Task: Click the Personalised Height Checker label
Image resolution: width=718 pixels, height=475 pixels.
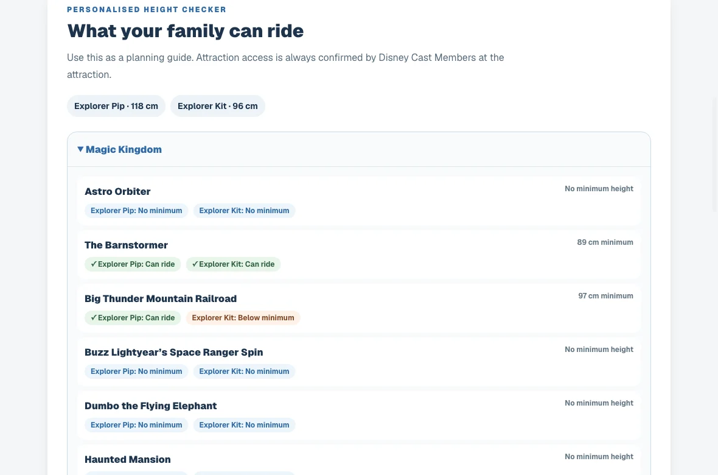Action: coord(147,10)
